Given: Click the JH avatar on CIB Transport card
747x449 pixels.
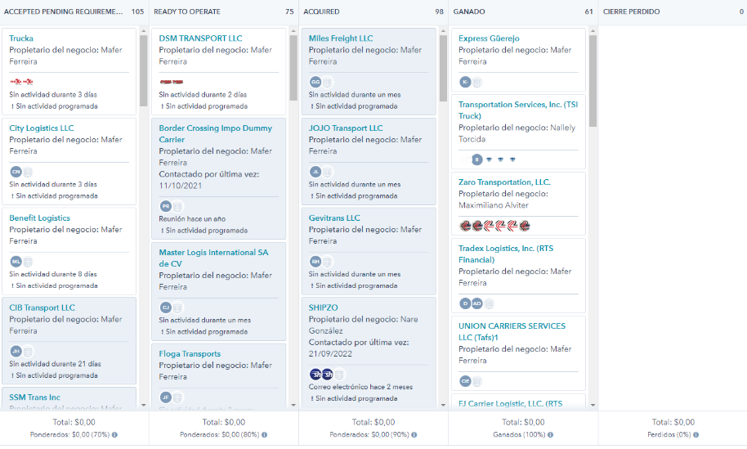Looking at the screenshot, I should point(16,352).
